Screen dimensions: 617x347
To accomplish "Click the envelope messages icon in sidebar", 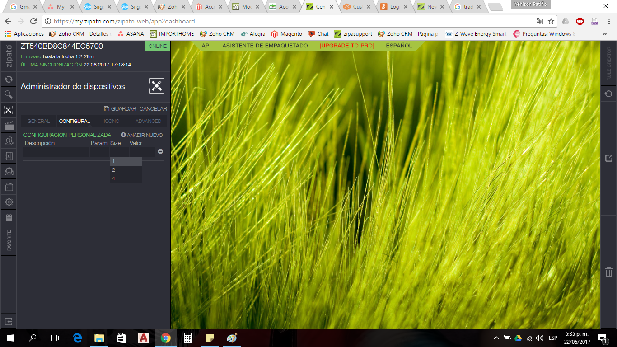I will 9,172.
